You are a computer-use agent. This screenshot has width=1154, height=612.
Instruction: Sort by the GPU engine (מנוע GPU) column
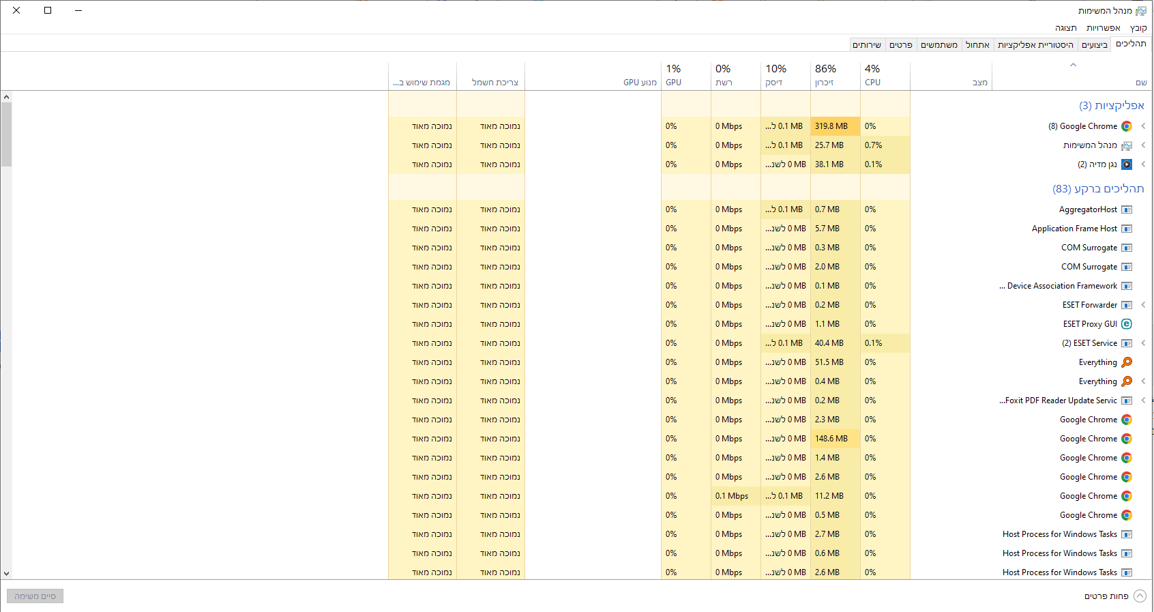click(x=593, y=76)
